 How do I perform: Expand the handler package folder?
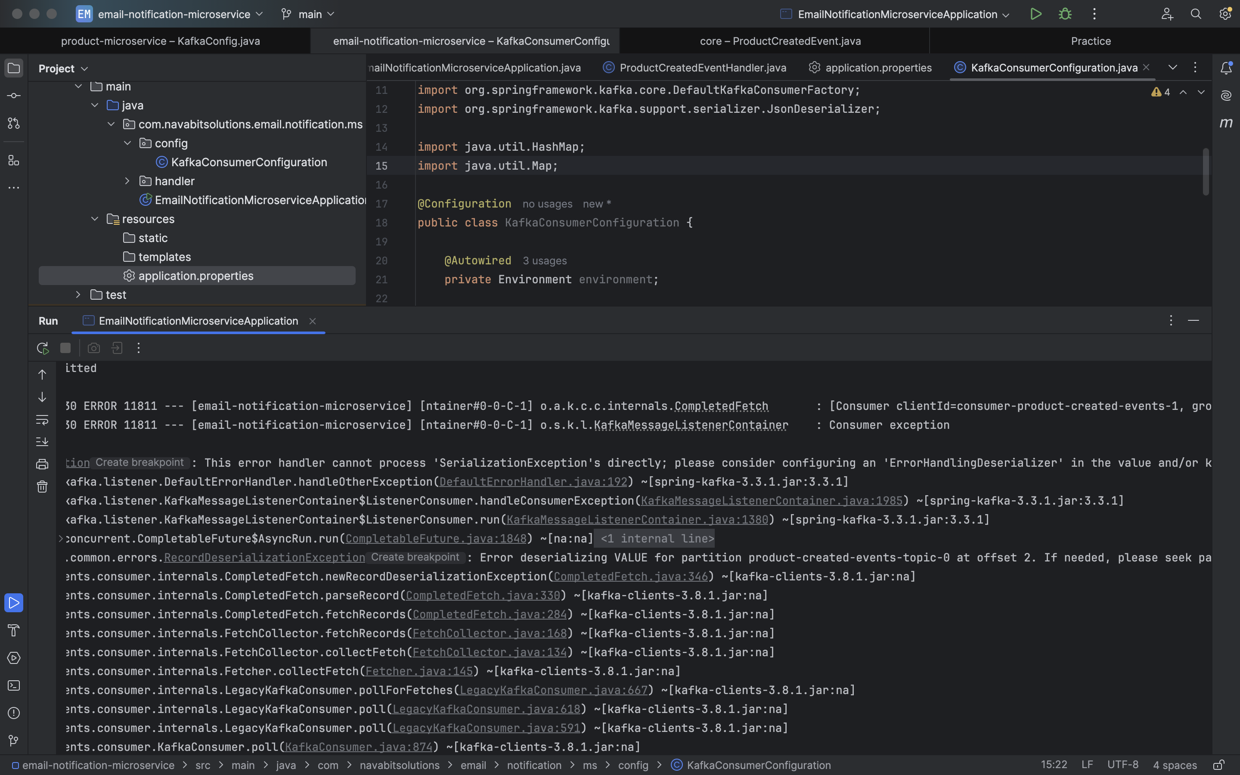coord(127,181)
